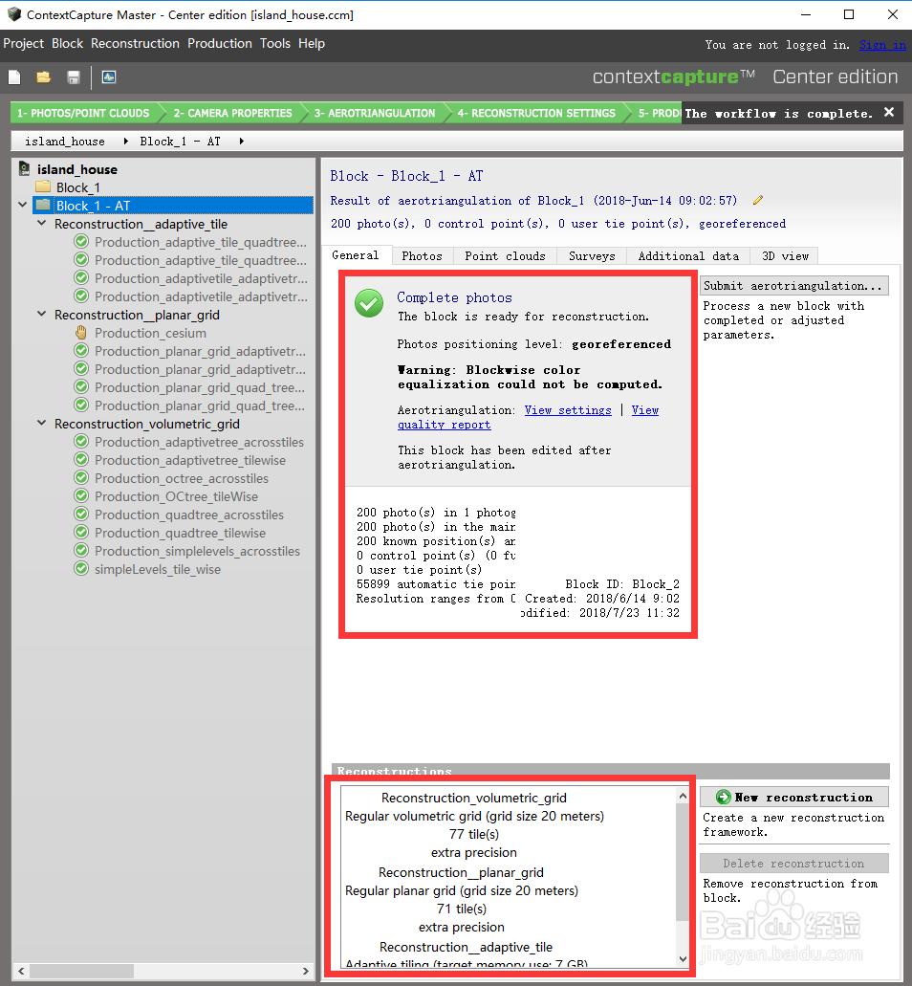Screen dimensions: 912x986
Task: Click the Save project floppy icon
Action: pos(74,77)
